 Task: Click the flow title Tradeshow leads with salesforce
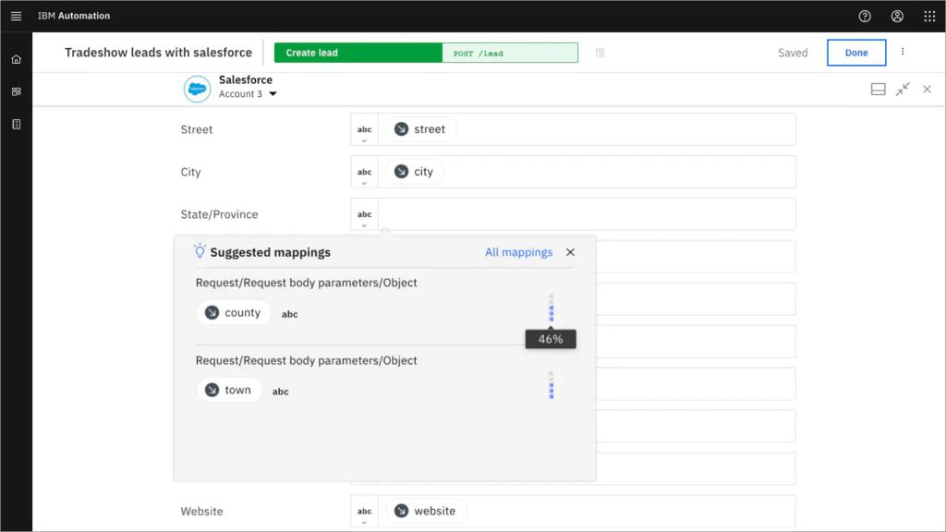(x=158, y=53)
